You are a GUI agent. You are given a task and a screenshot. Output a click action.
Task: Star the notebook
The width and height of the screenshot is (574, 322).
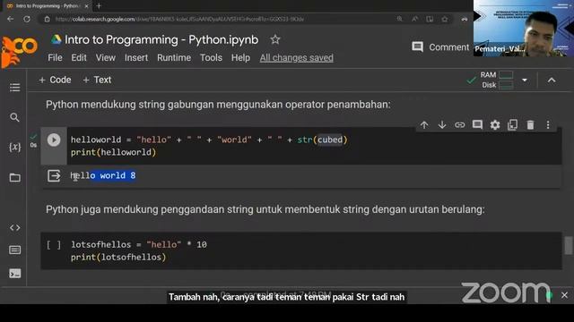(x=275, y=39)
